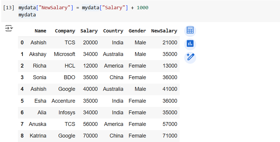Click the NewSalary column header
The width and height of the screenshot is (280, 142).
click(164, 31)
